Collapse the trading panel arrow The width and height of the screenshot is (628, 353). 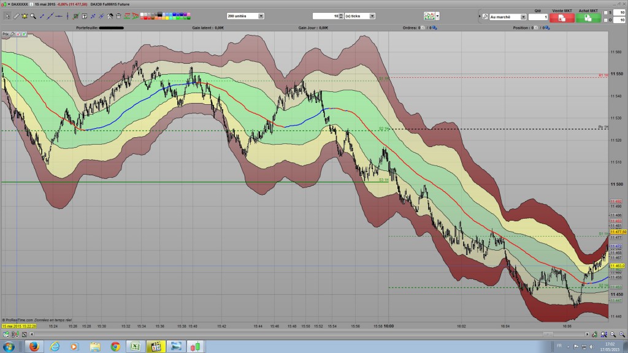(480, 17)
